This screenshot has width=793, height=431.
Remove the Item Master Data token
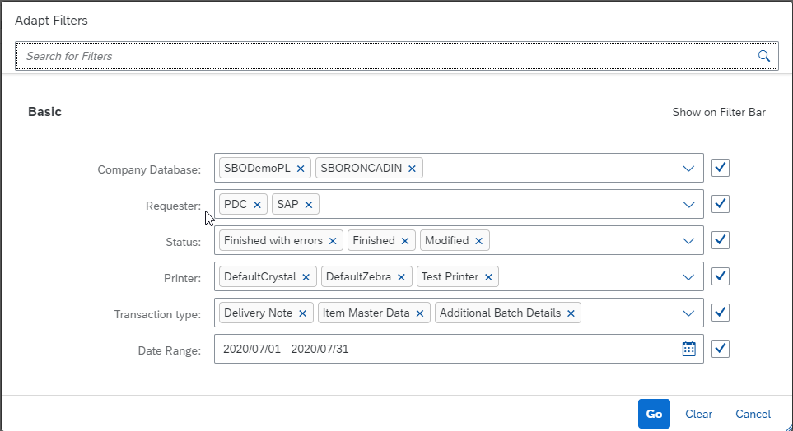(x=419, y=313)
